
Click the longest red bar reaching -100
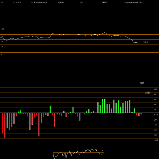pyautogui.click(x=5, y=126)
